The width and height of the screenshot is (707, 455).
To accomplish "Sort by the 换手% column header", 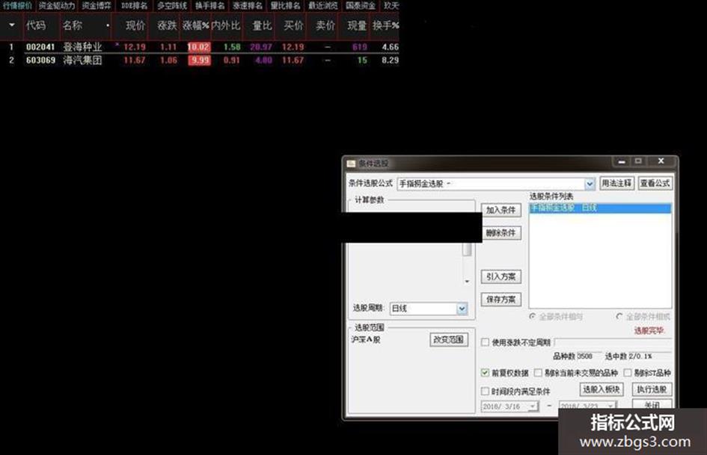I will 385,25.
